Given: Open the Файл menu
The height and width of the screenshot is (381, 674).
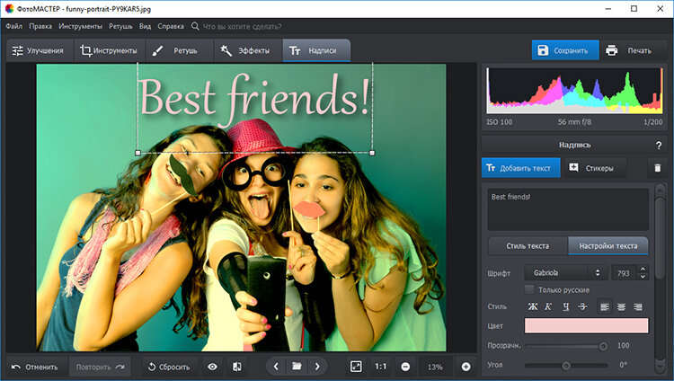Looking at the screenshot, I should 14,26.
